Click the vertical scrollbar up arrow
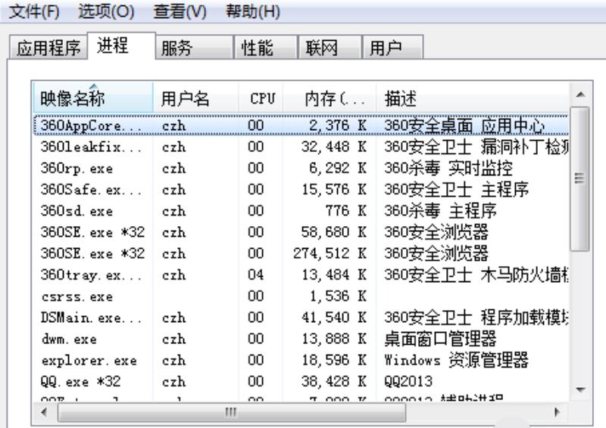606x428 pixels. (x=580, y=95)
